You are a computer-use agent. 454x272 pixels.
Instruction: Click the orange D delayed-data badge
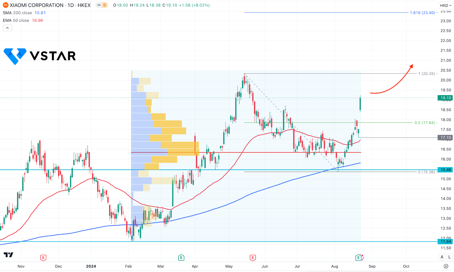[105, 5]
